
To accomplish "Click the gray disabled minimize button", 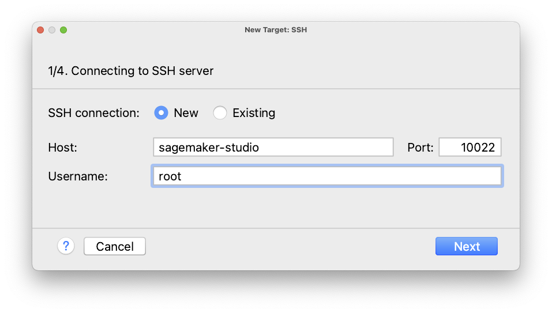I will (52, 30).
